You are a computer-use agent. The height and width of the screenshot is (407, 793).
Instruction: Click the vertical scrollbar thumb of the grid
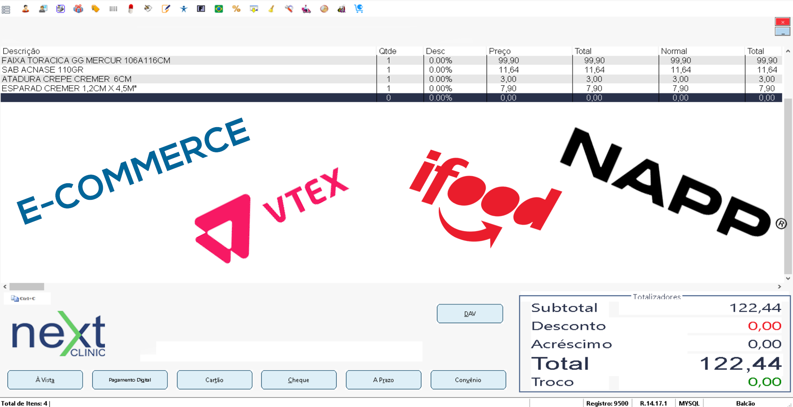(x=788, y=186)
